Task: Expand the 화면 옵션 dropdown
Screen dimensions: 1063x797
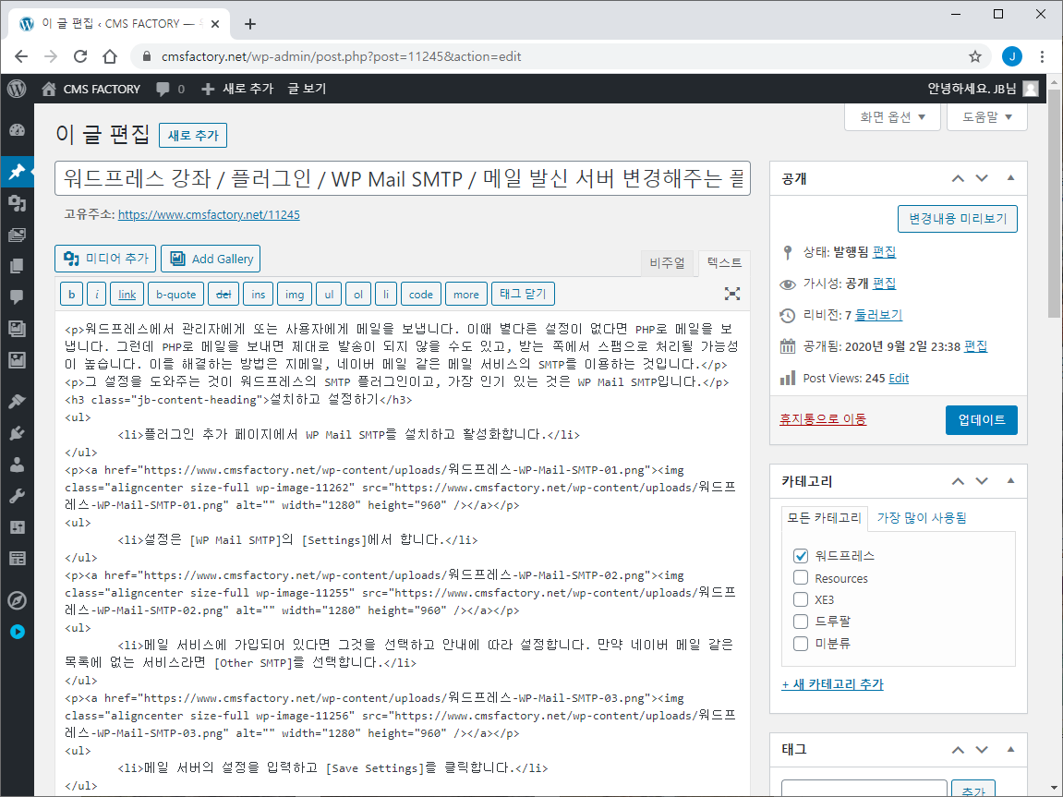Action: (x=892, y=117)
